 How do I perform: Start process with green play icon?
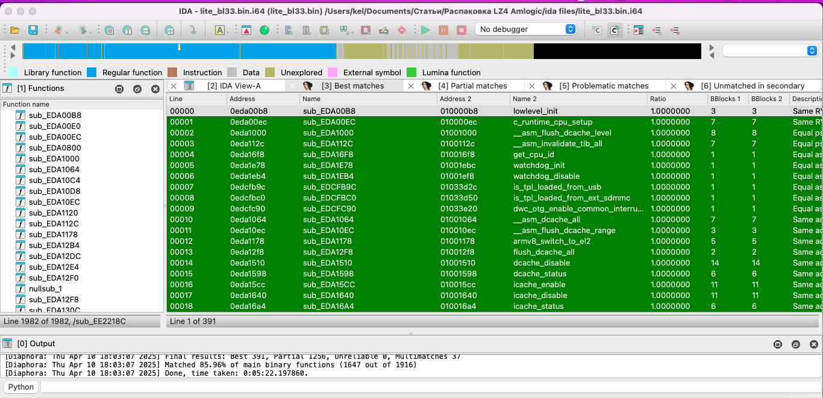(425, 30)
